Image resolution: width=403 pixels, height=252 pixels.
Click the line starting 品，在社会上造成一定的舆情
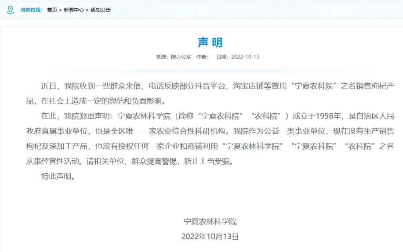point(97,101)
